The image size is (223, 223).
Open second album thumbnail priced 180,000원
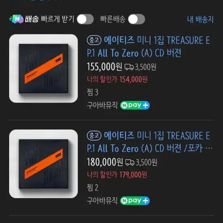point(43,164)
